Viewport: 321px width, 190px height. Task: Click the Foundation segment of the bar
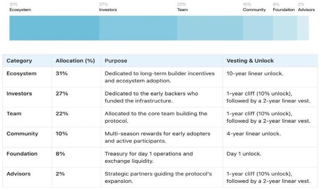pyautogui.click(x=285, y=28)
